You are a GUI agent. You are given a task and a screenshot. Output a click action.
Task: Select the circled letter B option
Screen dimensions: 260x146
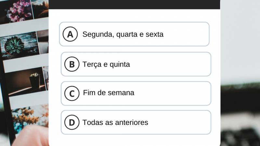pos(72,64)
